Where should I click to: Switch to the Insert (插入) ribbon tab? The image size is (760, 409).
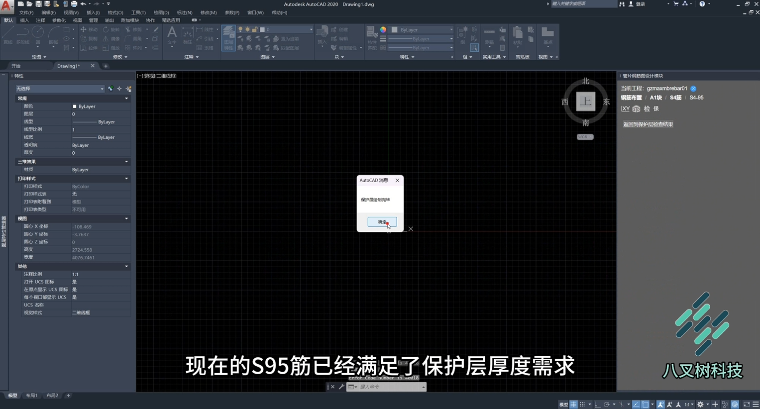coord(24,20)
